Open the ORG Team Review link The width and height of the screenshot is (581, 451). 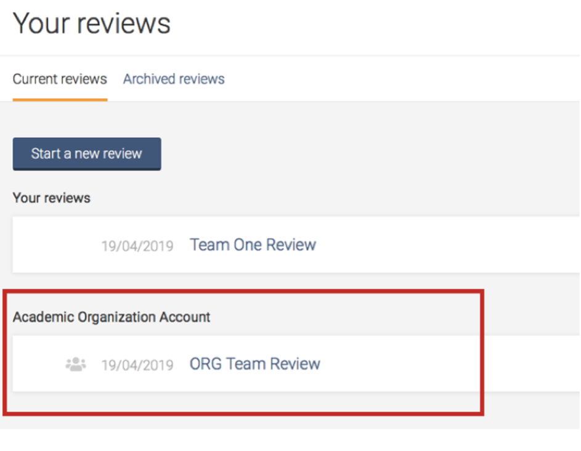[x=255, y=364]
